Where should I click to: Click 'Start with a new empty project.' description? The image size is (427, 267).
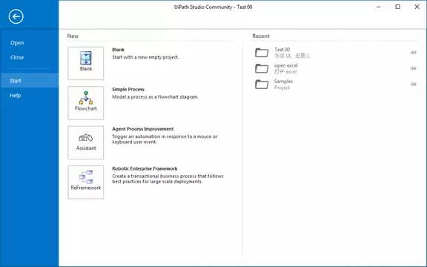[145, 57]
